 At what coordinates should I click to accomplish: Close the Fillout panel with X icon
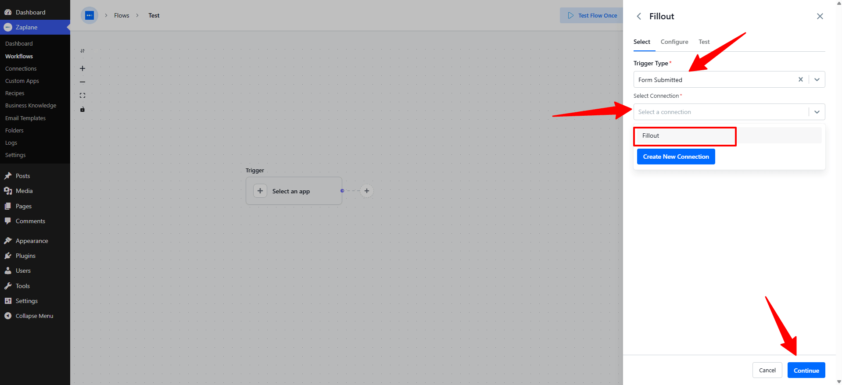[x=820, y=16]
